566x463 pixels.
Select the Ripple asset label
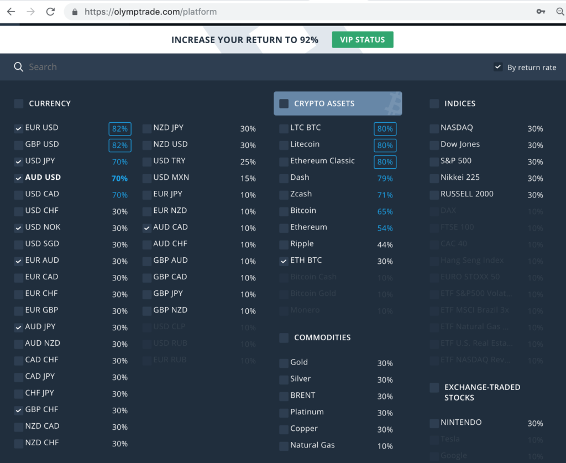(302, 244)
